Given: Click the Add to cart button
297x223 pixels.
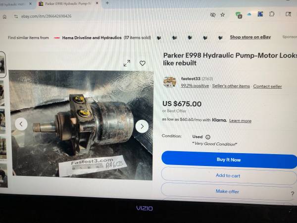Looking at the screenshot, I should [229, 176].
